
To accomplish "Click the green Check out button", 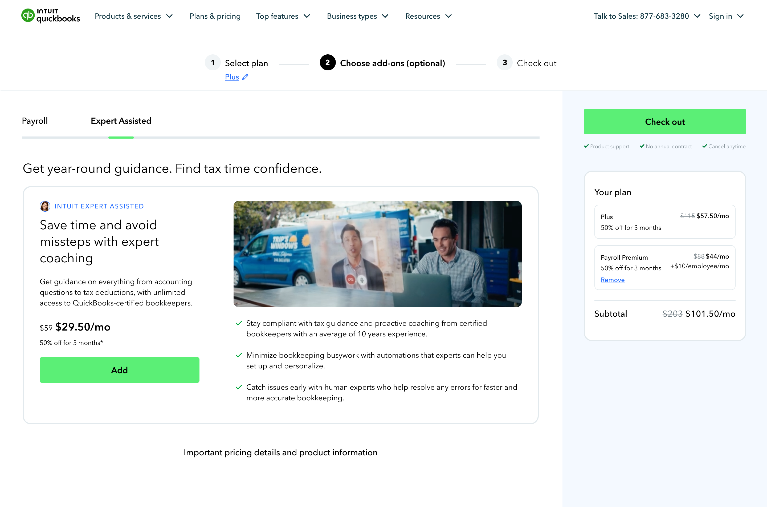I will [x=665, y=122].
